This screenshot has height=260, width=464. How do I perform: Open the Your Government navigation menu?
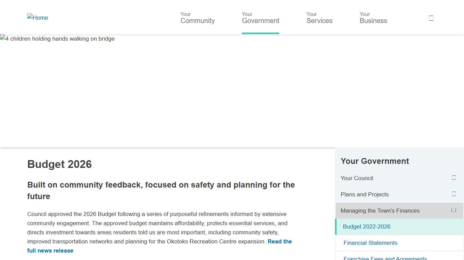[x=261, y=18]
